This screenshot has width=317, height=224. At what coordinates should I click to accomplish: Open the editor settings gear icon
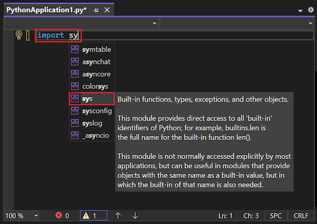coord(311,9)
